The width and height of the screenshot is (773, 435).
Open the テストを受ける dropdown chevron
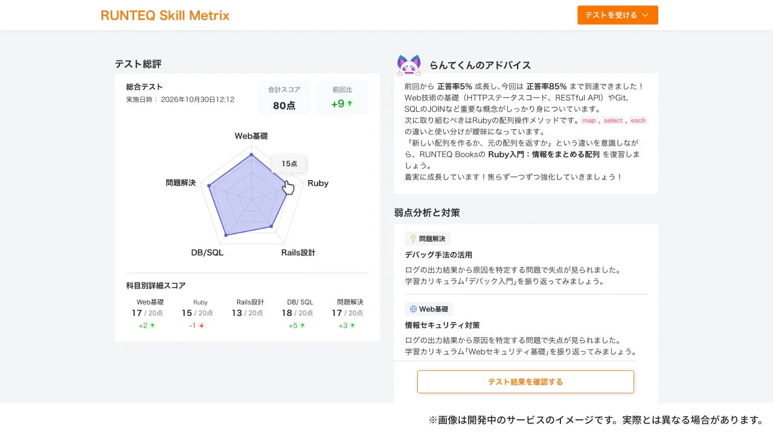[x=644, y=15]
